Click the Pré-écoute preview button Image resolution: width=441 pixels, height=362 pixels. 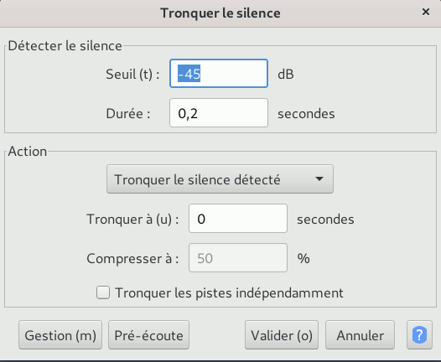coord(148,335)
